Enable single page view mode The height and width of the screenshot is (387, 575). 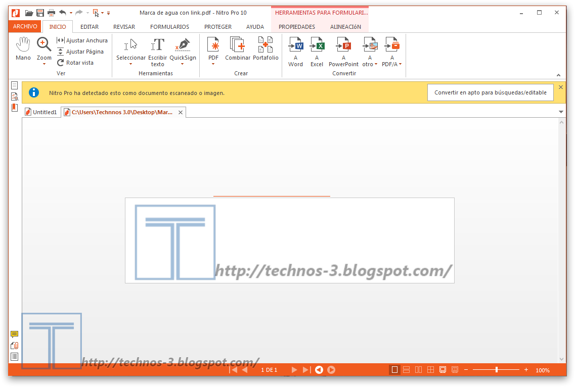[394, 370]
